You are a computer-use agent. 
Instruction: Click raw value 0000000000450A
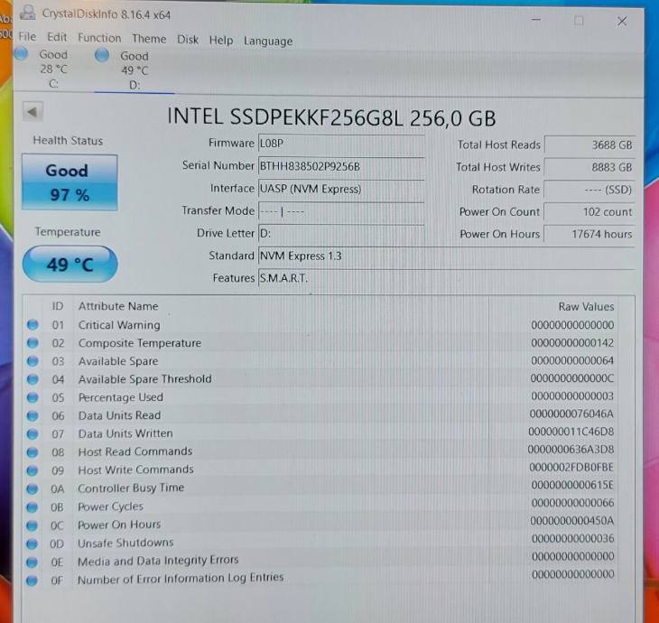pyautogui.click(x=571, y=521)
